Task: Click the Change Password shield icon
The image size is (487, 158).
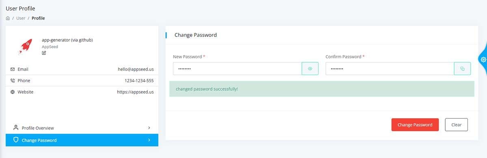Action: (16, 140)
